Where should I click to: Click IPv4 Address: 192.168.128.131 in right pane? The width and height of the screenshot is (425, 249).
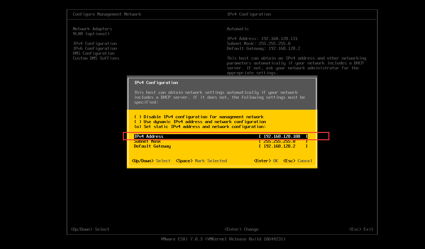pos(262,38)
